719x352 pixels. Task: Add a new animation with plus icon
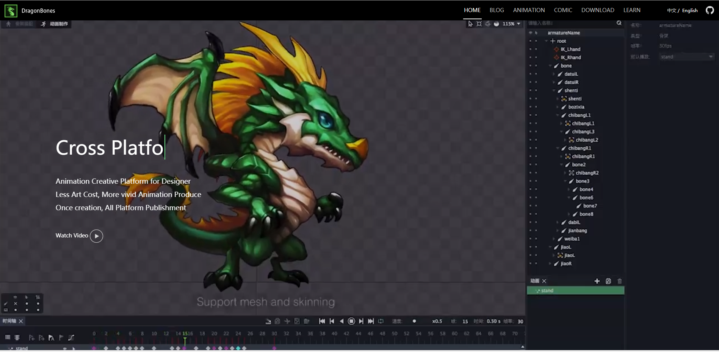pyautogui.click(x=597, y=281)
